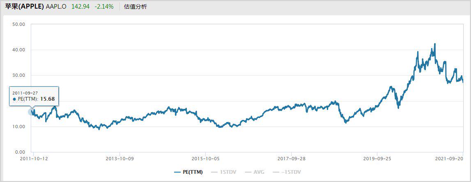Toggle the PE(TTM) series in legend
The image size is (471, 182).
[x=193, y=172]
